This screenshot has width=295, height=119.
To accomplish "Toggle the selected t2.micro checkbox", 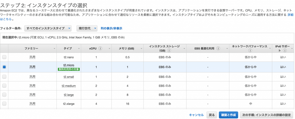I will coord(4,67).
